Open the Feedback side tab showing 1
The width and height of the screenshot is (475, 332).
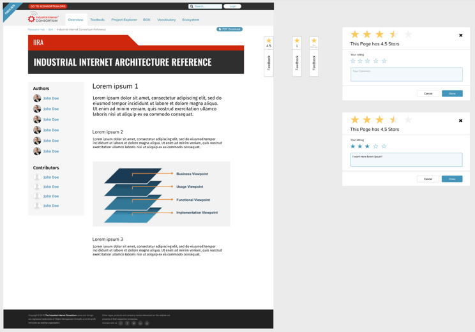tap(297, 56)
